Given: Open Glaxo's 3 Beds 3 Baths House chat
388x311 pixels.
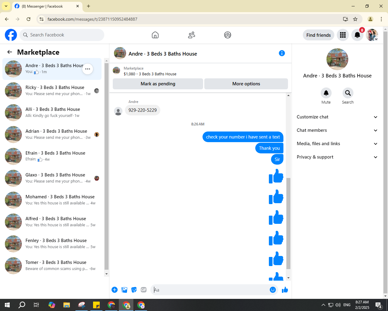Looking at the screenshot, I should (52, 178).
